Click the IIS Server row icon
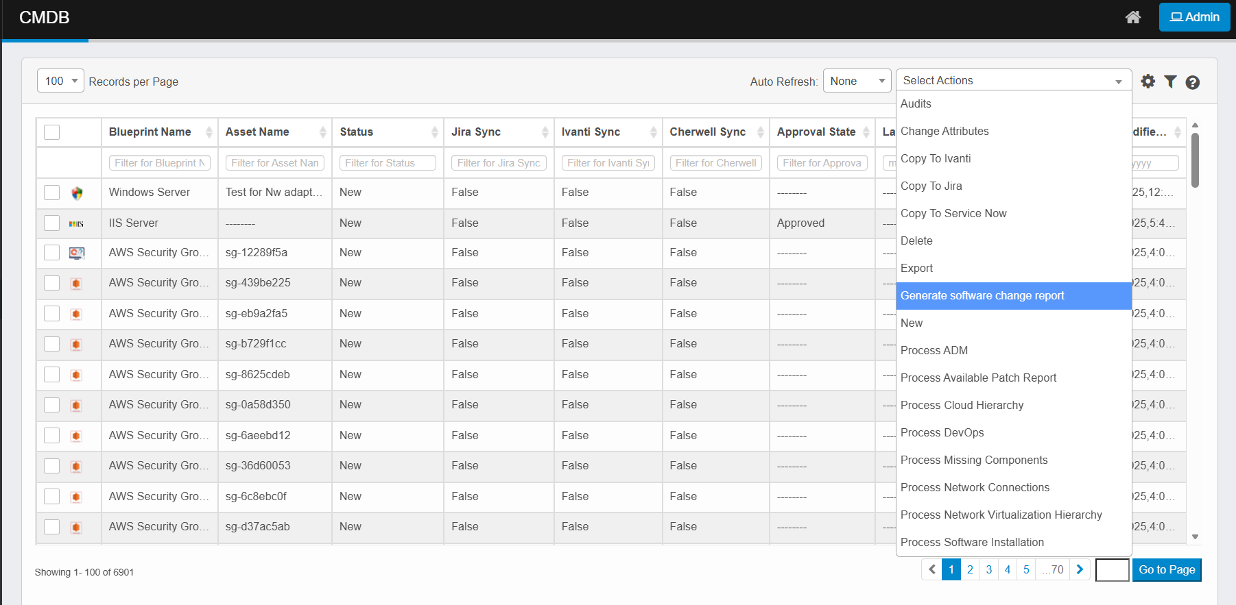The height and width of the screenshot is (605, 1236). click(76, 224)
